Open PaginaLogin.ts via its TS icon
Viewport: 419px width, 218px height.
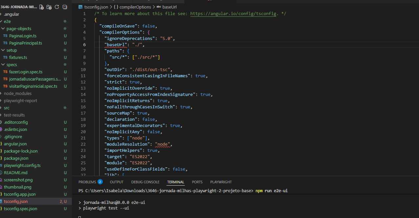tap(5, 36)
